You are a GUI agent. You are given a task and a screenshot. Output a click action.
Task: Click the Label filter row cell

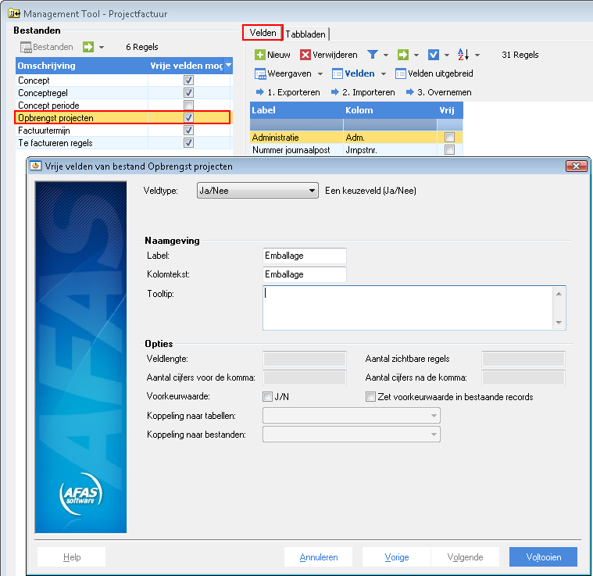(x=297, y=124)
